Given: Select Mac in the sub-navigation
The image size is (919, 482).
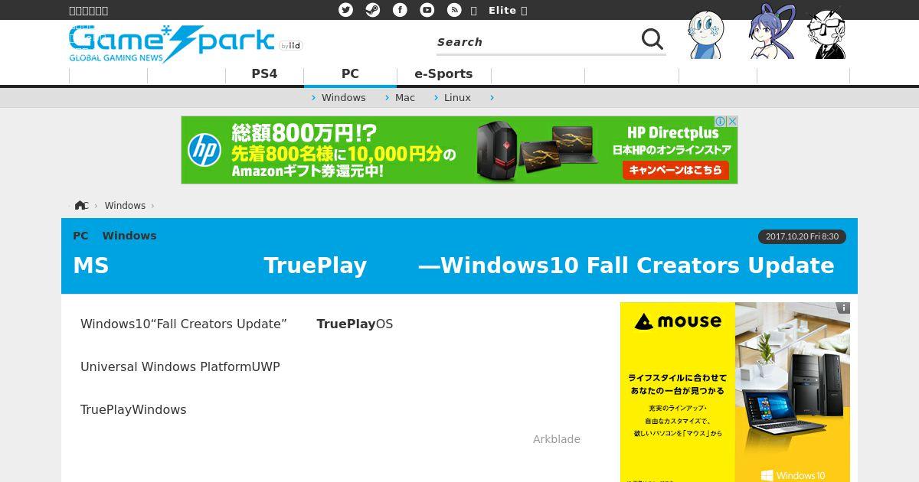Looking at the screenshot, I should [404, 98].
